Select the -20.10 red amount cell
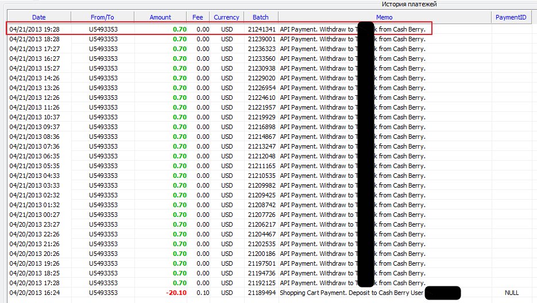The width and height of the screenshot is (537, 303). pos(175,293)
